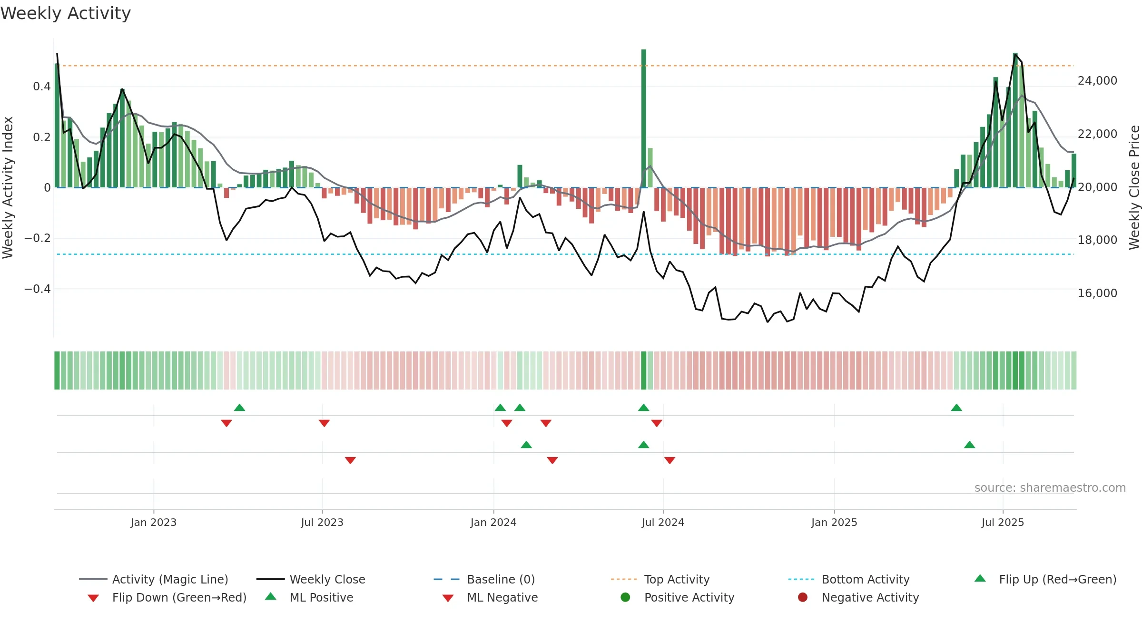1142x642 pixels.
Task: Toggle the Flip Up (Red→Green) legend entry
Action: 1045,579
